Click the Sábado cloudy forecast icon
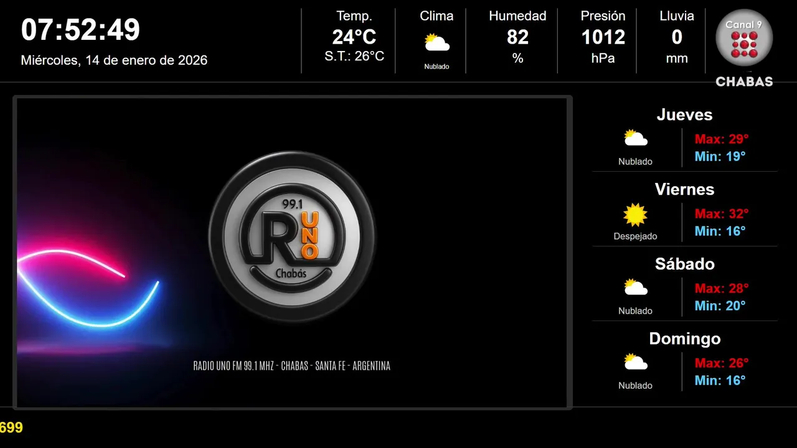The height and width of the screenshot is (448, 797). coord(636,287)
